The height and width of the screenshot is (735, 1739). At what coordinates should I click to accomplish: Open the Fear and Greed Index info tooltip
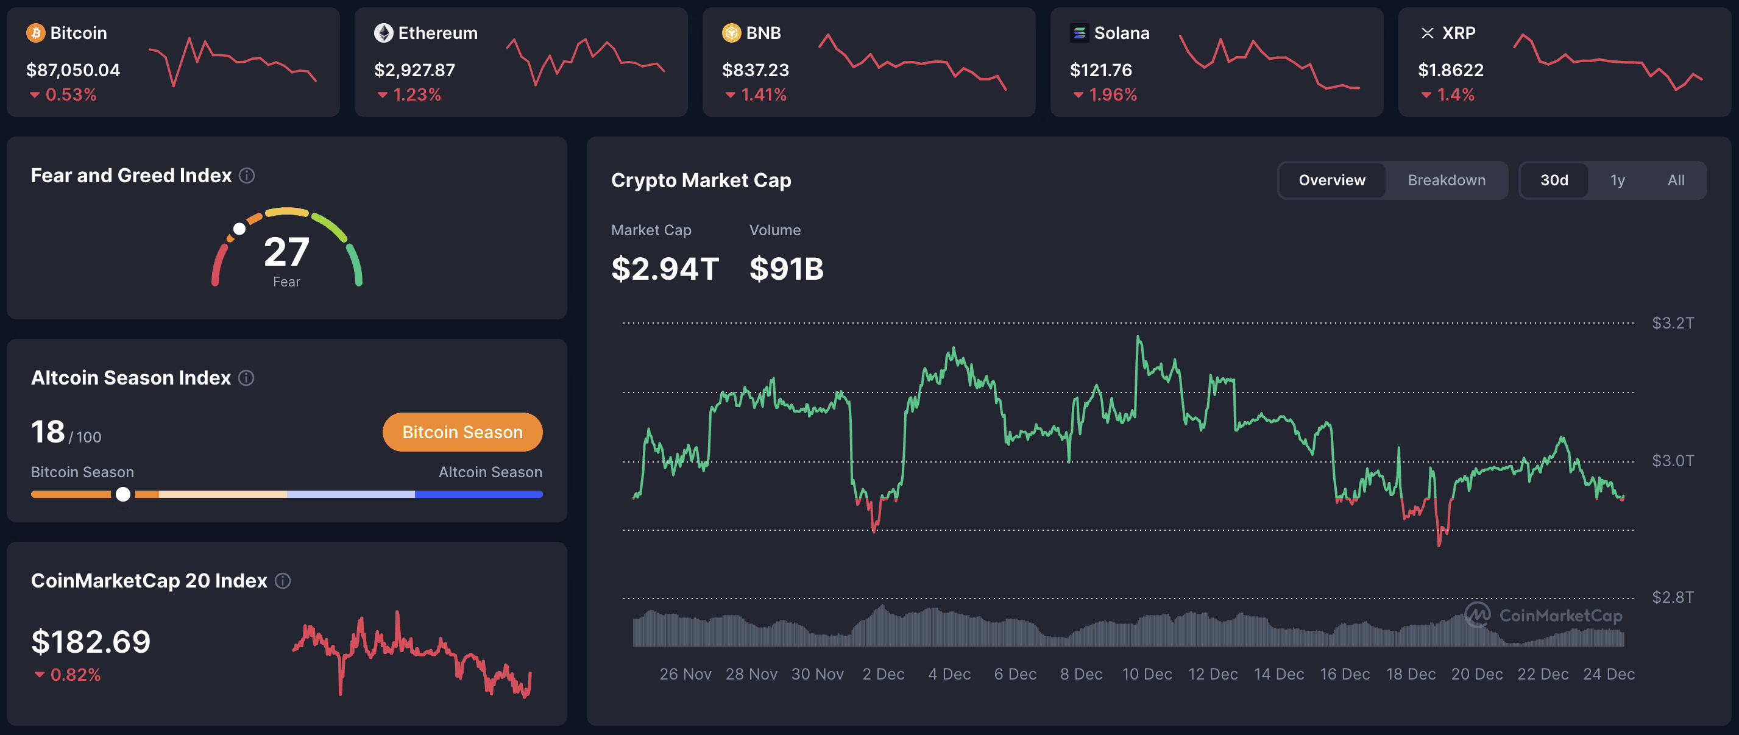(247, 176)
